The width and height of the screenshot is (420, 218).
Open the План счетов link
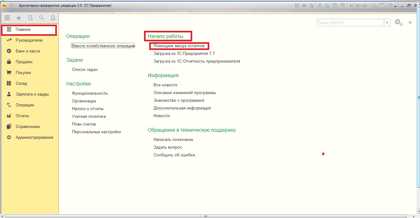84,124
